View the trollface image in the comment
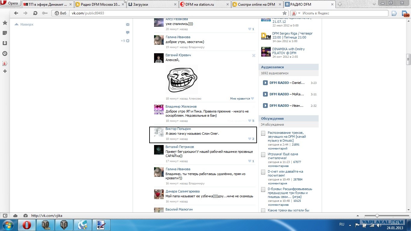This screenshot has height=231, width=411. click(x=182, y=80)
